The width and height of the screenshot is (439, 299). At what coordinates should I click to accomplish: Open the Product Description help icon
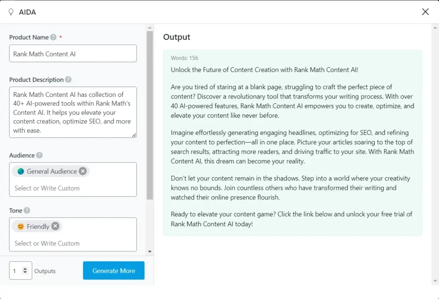68,79
